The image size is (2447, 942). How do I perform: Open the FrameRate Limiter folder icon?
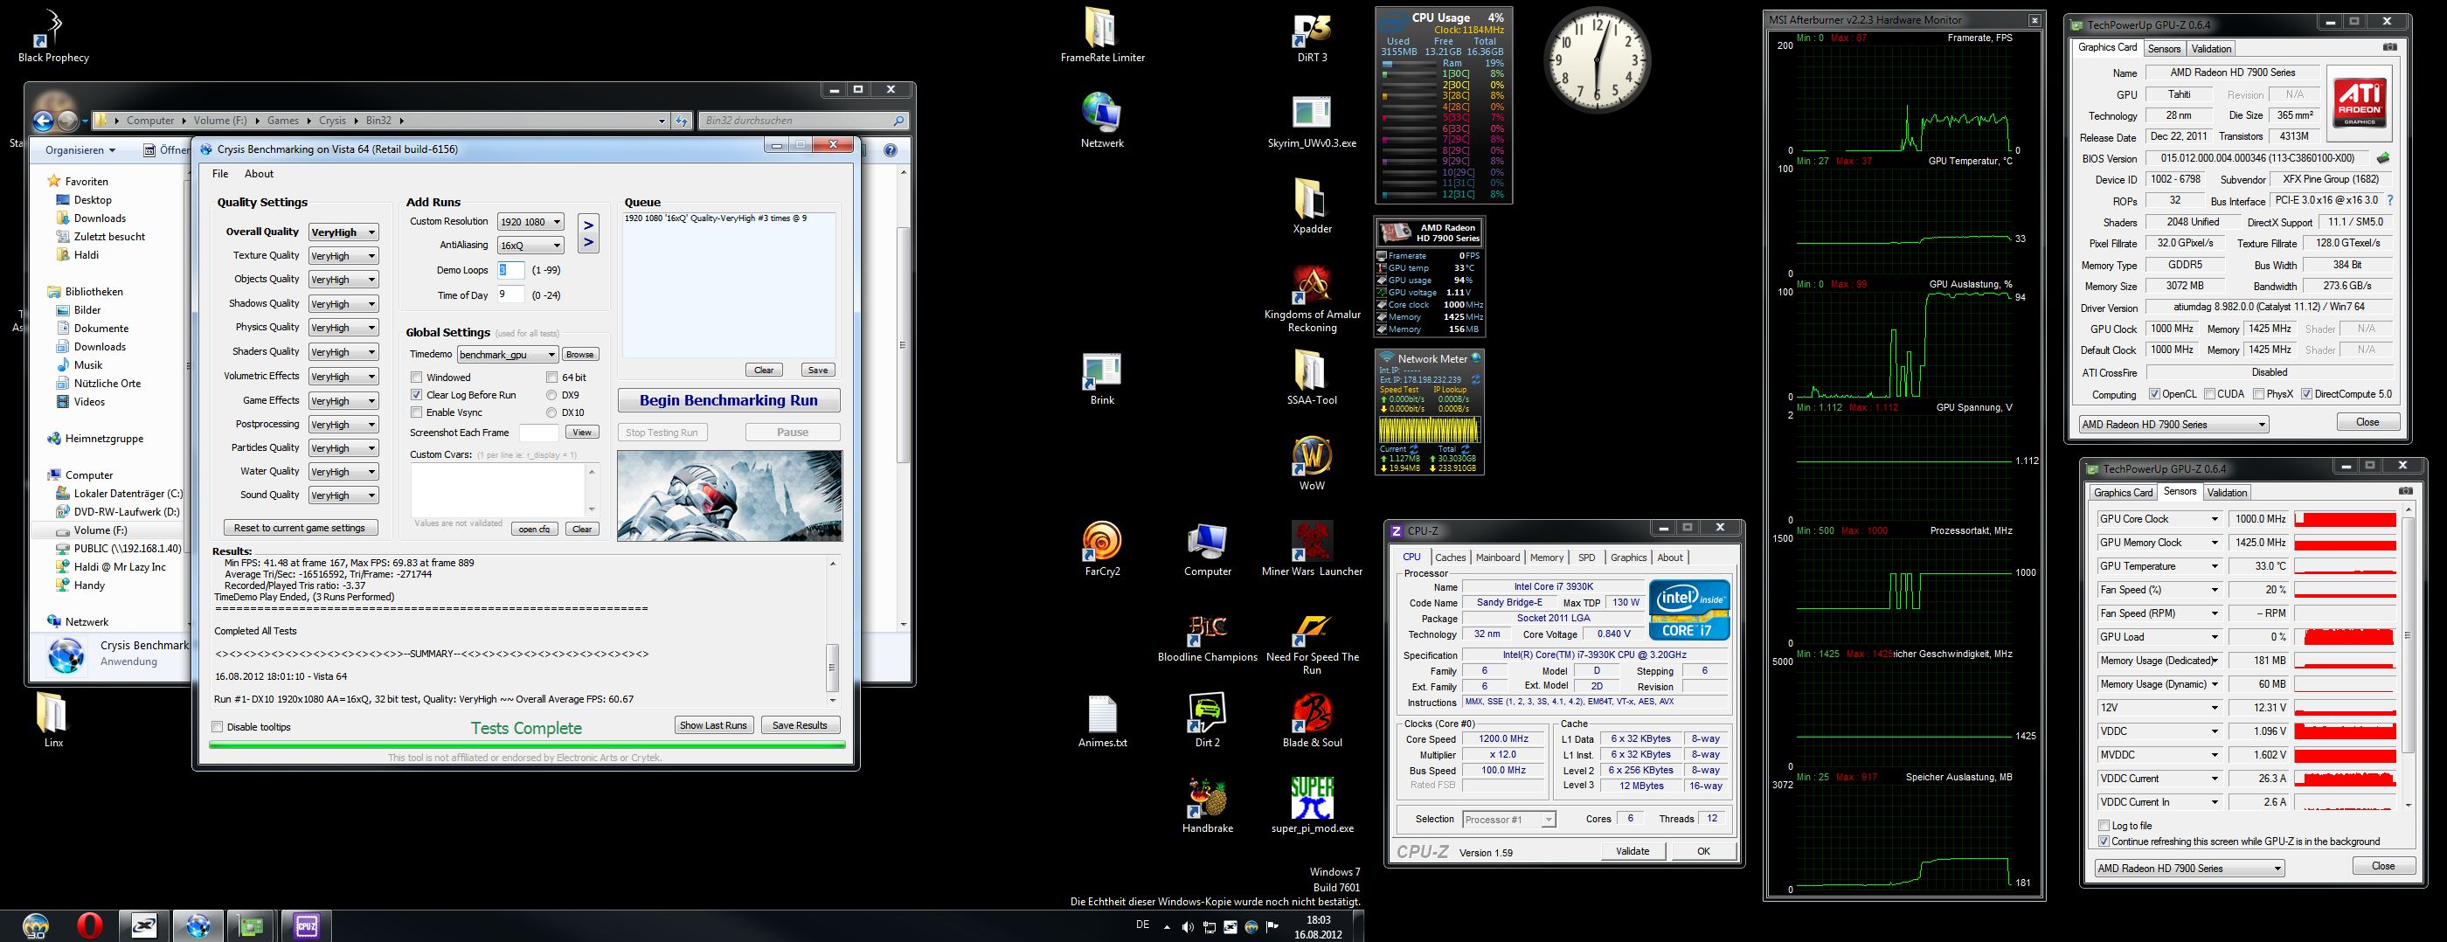coord(1102,35)
